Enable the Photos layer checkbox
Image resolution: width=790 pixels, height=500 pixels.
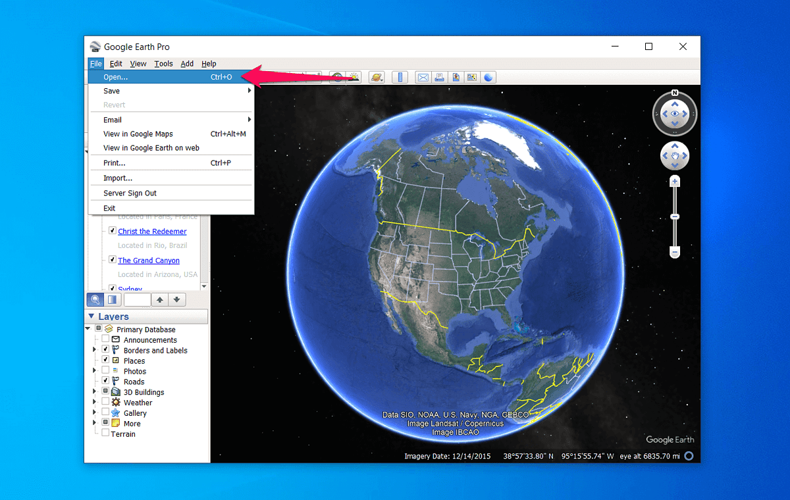tap(105, 371)
